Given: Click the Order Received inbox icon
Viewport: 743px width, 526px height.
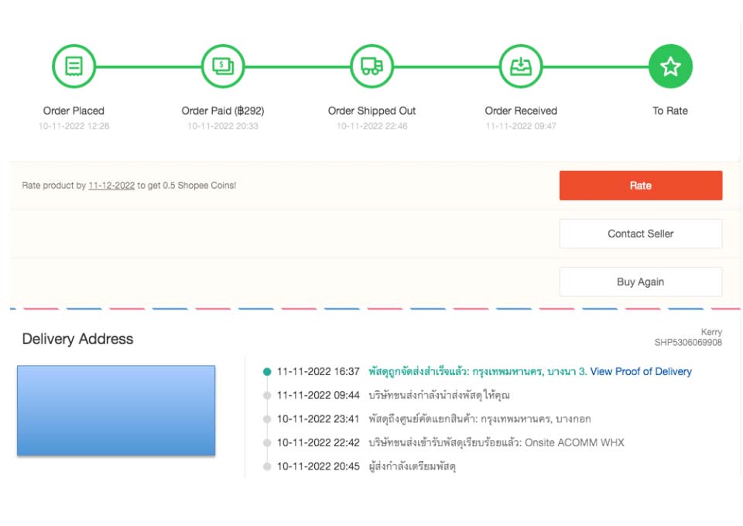Looking at the screenshot, I should (x=521, y=67).
